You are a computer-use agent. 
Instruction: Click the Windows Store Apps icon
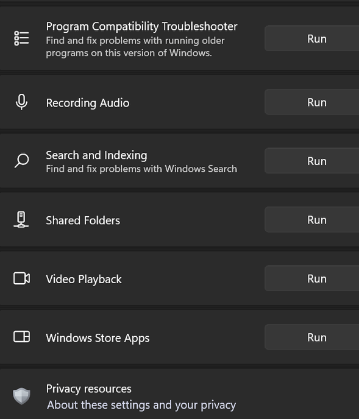[x=21, y=337]
